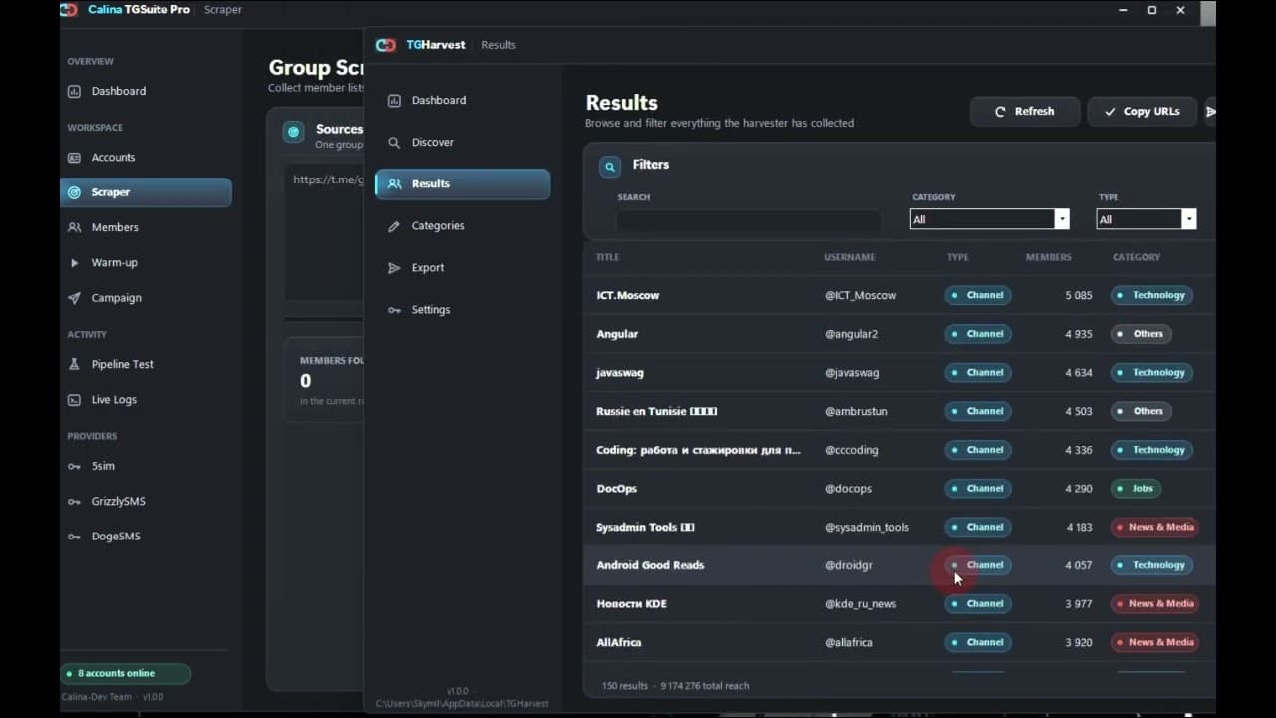
Task: Click the Calina TGSuite Pro logo icon
Action: click(x=68, y=10)
